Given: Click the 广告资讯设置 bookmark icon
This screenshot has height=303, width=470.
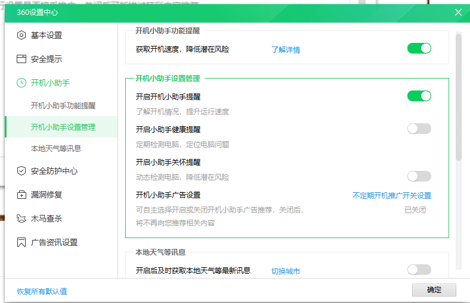Looking at the screenshot, I should click(21, 242).
